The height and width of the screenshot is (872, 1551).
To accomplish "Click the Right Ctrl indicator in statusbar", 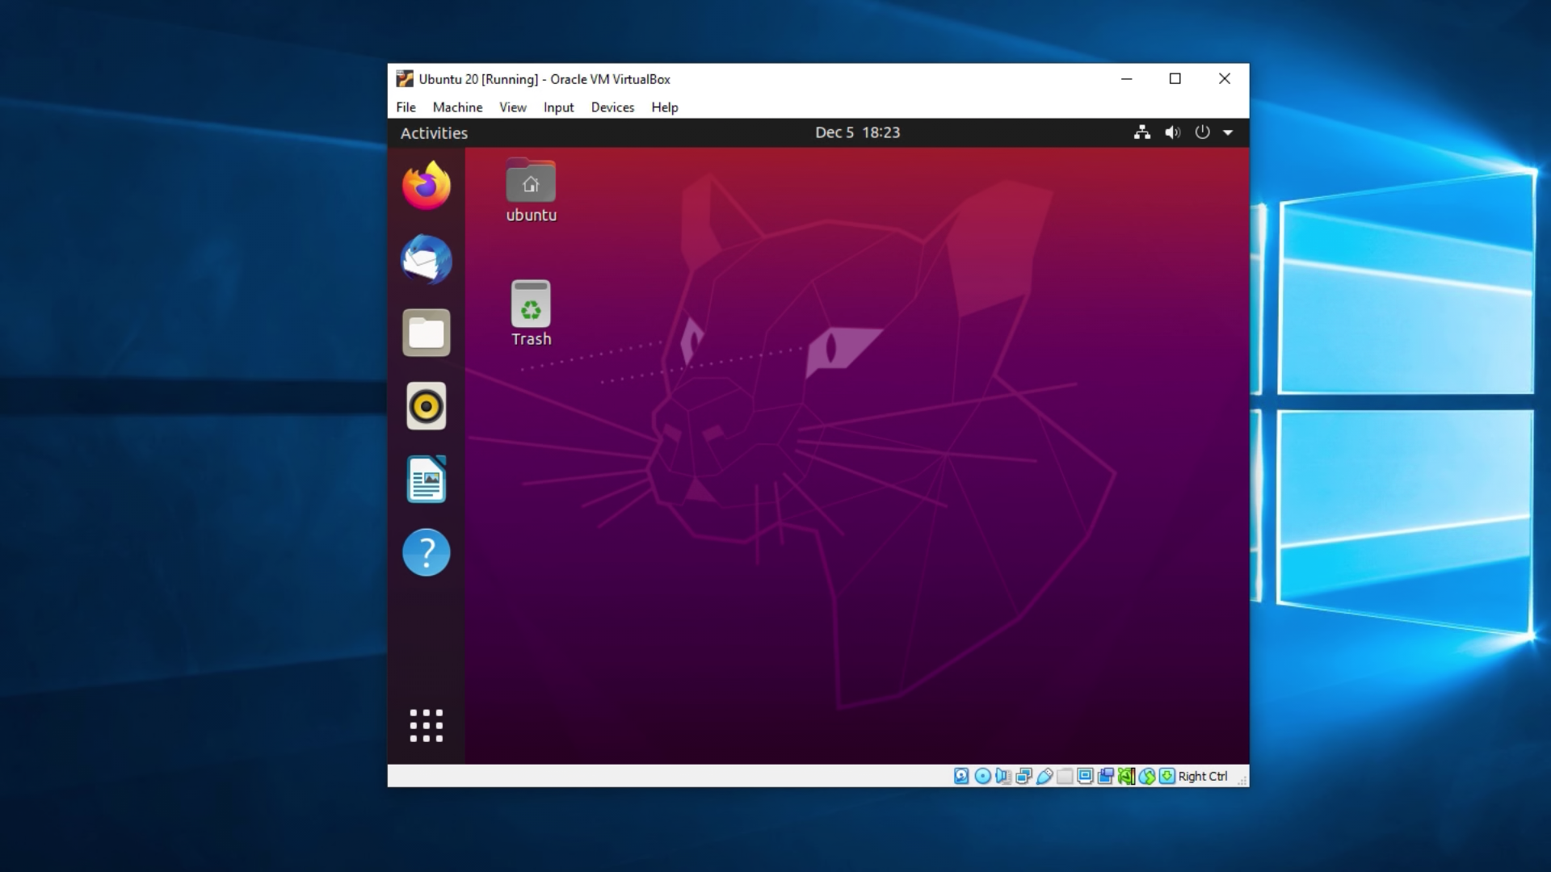I will (1203, 775).
